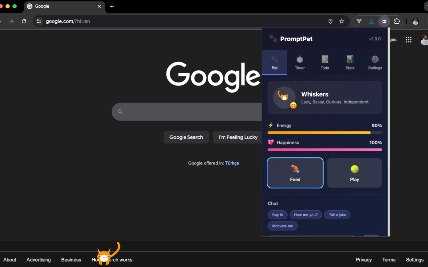Click the Happiness progress bar
428x267 pixels.
[x=325, y=150]
